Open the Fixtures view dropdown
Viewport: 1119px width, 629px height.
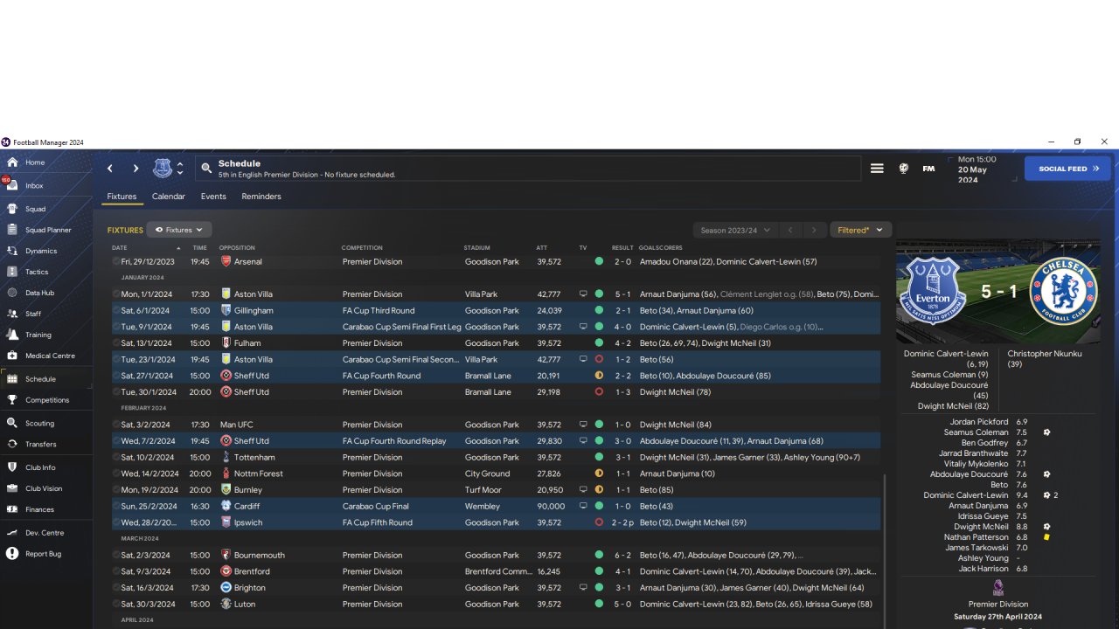click(179, 230)
